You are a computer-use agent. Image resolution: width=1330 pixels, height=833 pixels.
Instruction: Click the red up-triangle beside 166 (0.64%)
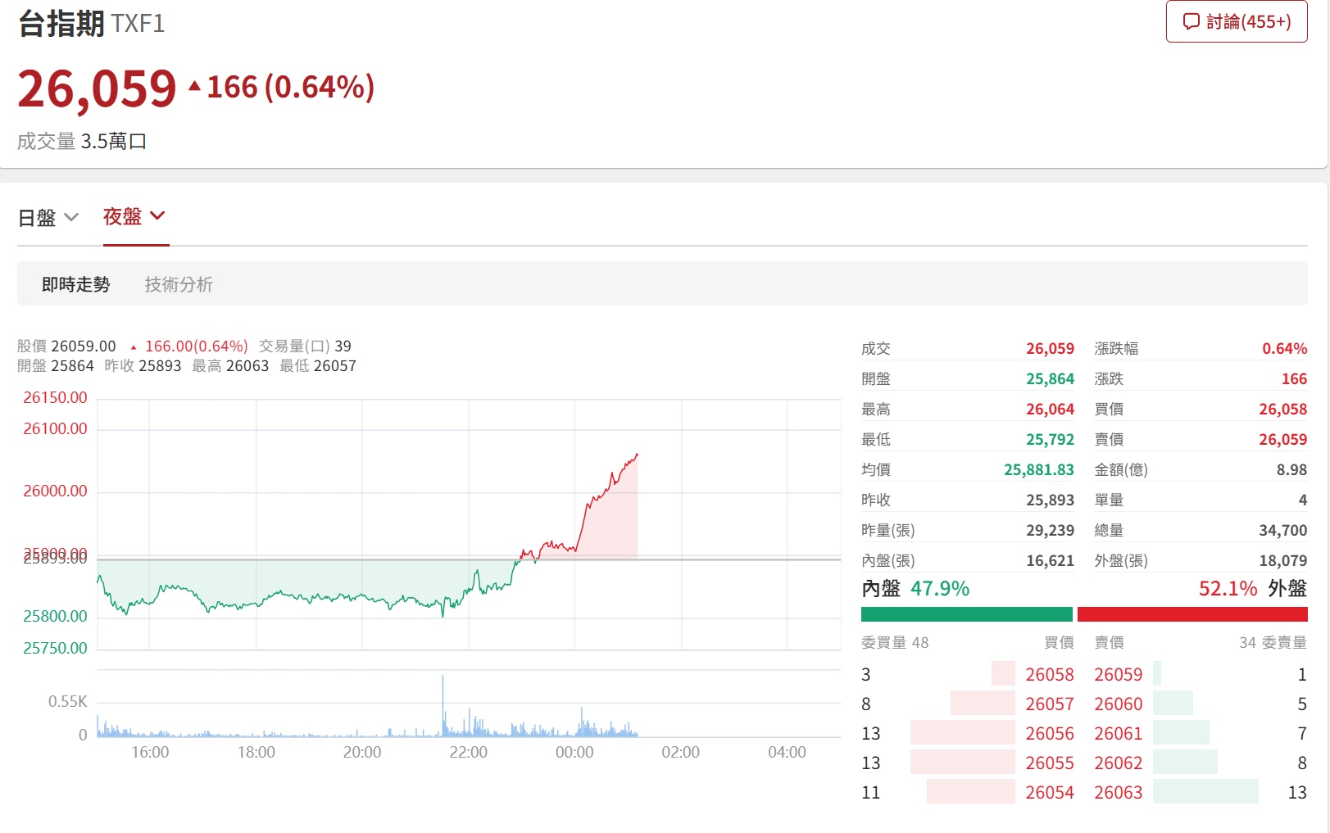[x=194, y=86]
